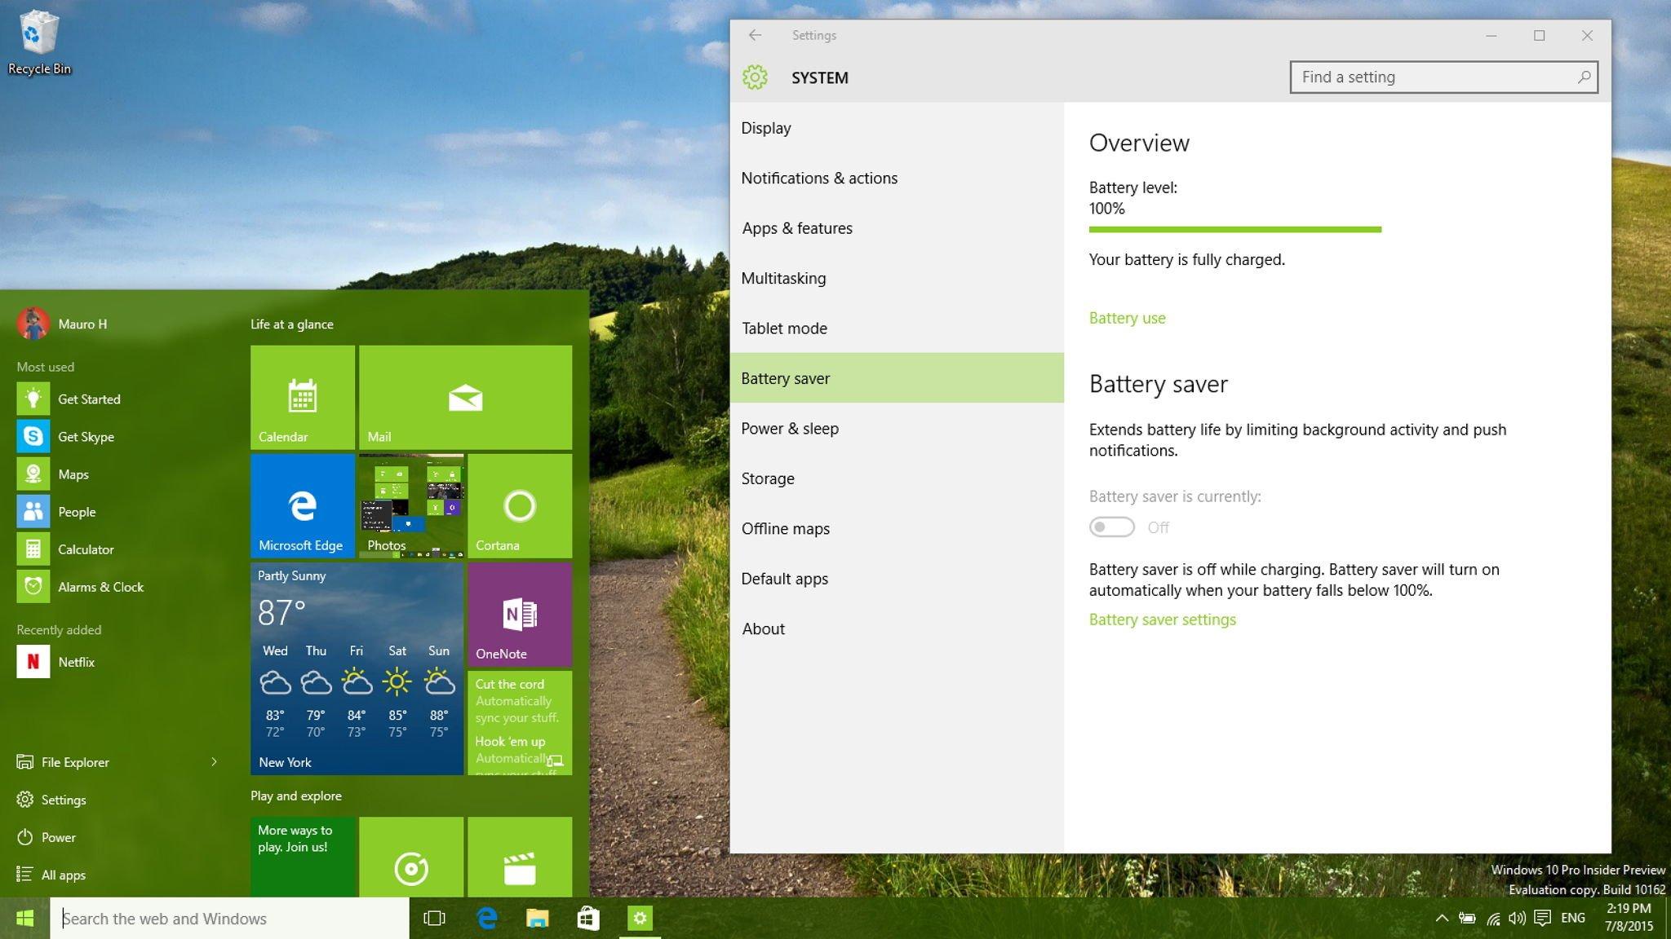Screen dimensions: 1671x939
Task: Expand the File Explorer submenu arrow
Action: [x=215, y=761]
